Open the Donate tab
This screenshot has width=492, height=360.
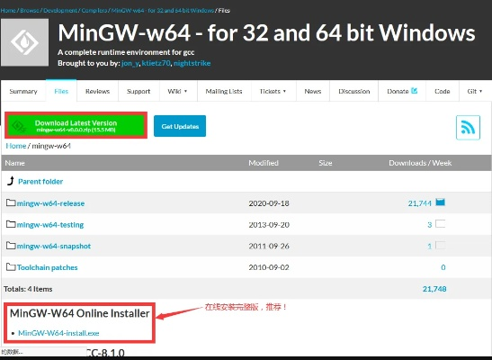tap(402, 91)
